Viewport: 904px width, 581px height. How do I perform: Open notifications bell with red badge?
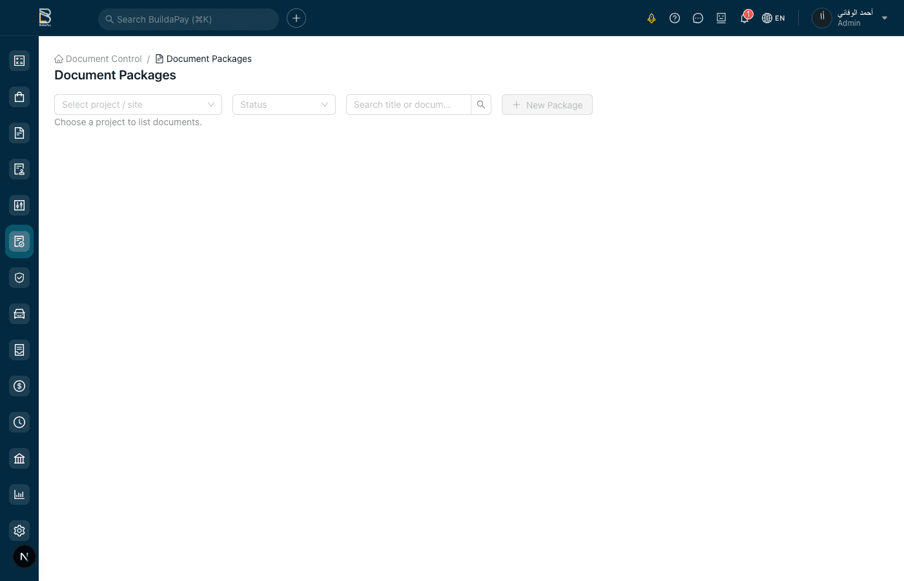click(x=745, y=18)
